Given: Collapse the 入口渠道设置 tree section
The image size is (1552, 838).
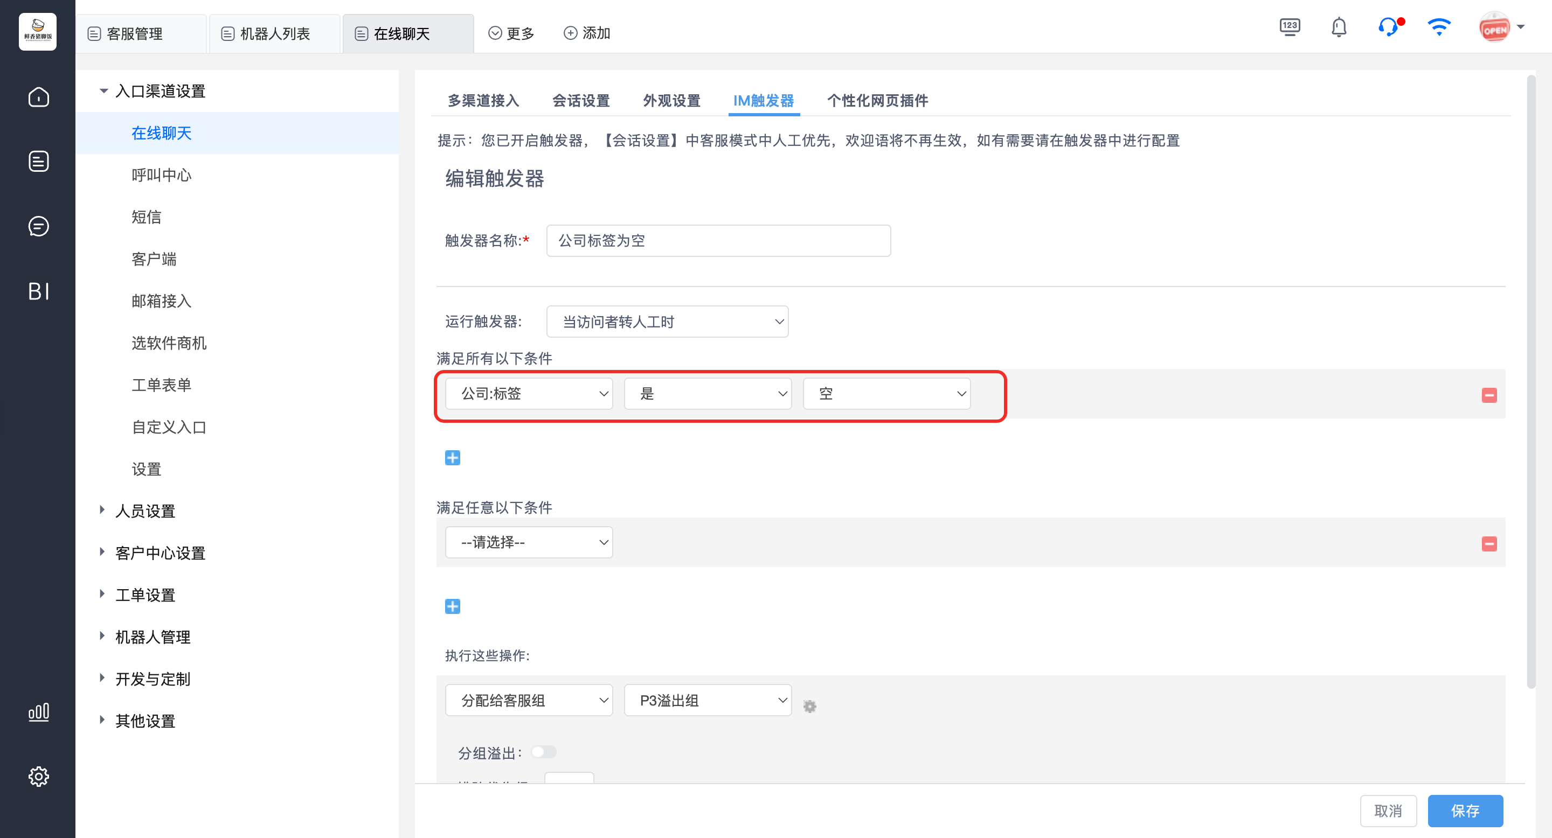Looking at the screenshot, I should (x=103, y=91).
